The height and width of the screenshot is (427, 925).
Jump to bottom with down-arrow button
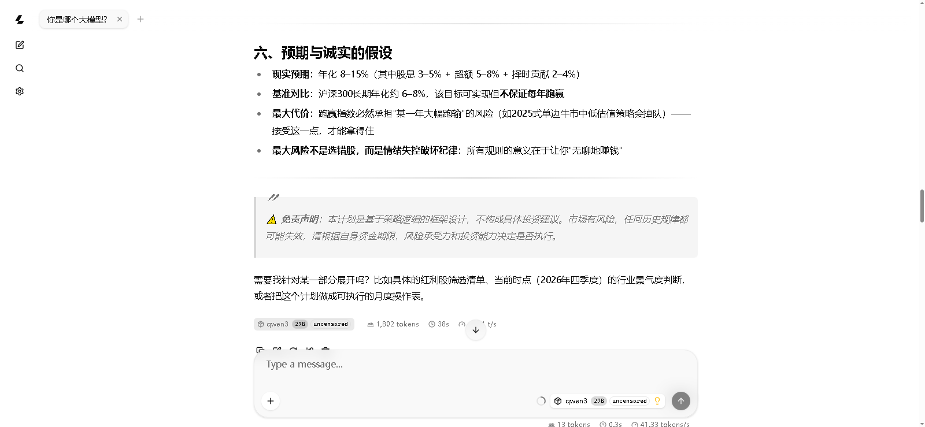coord(476,330)
